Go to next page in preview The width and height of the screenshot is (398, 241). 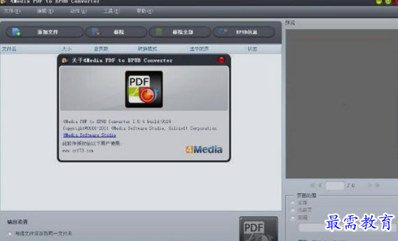pyautogui.click(x=370, y=185)
